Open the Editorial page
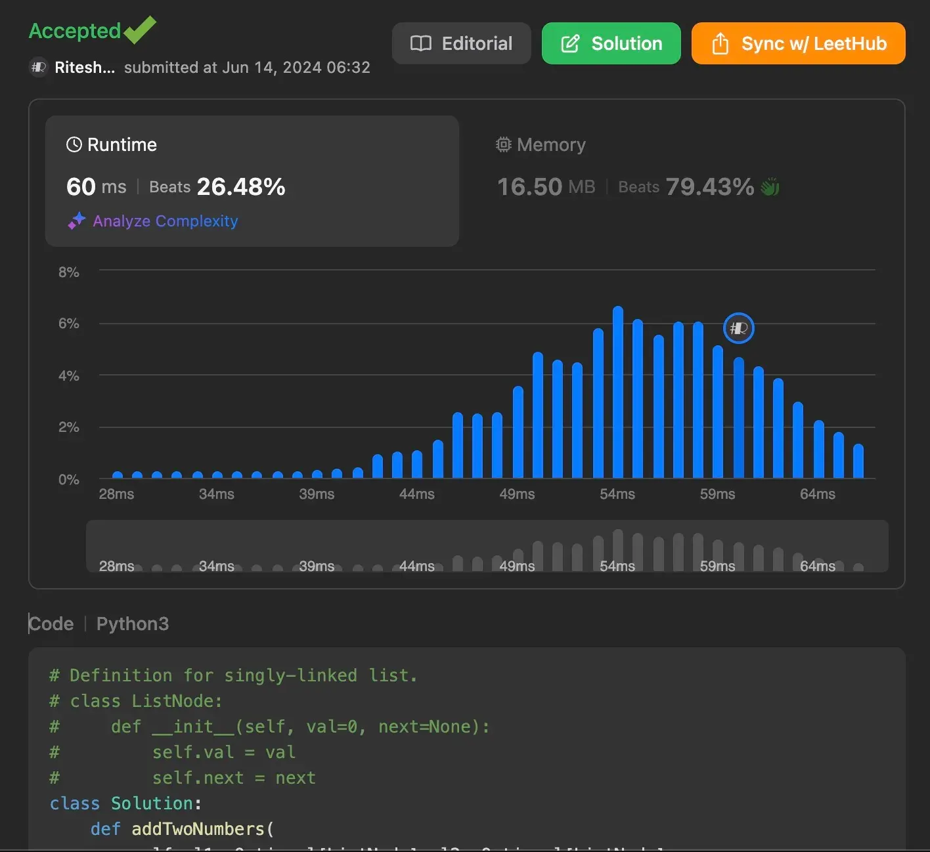This screenshot has width=930, height=852. coord(461,44)
